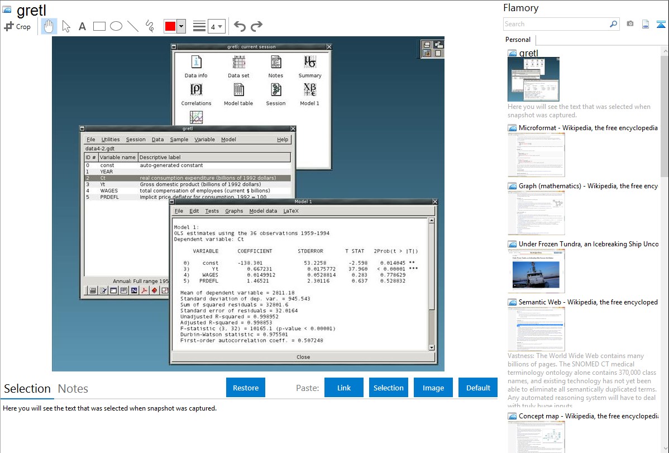
Task: Click the PDF manual icon in gretl toolbar
Action: (x=144, y=290)
